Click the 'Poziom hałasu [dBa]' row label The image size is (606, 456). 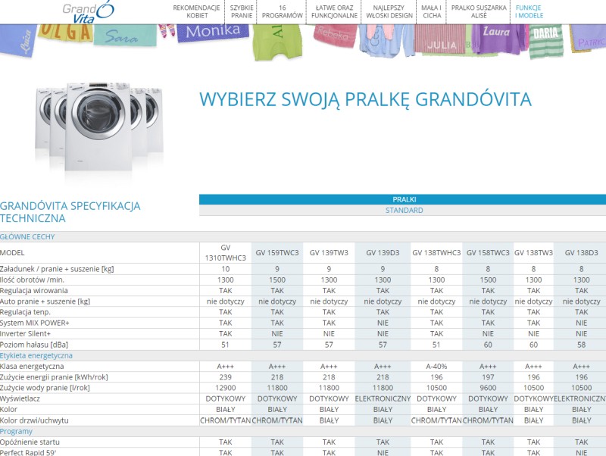coord(34,345)
